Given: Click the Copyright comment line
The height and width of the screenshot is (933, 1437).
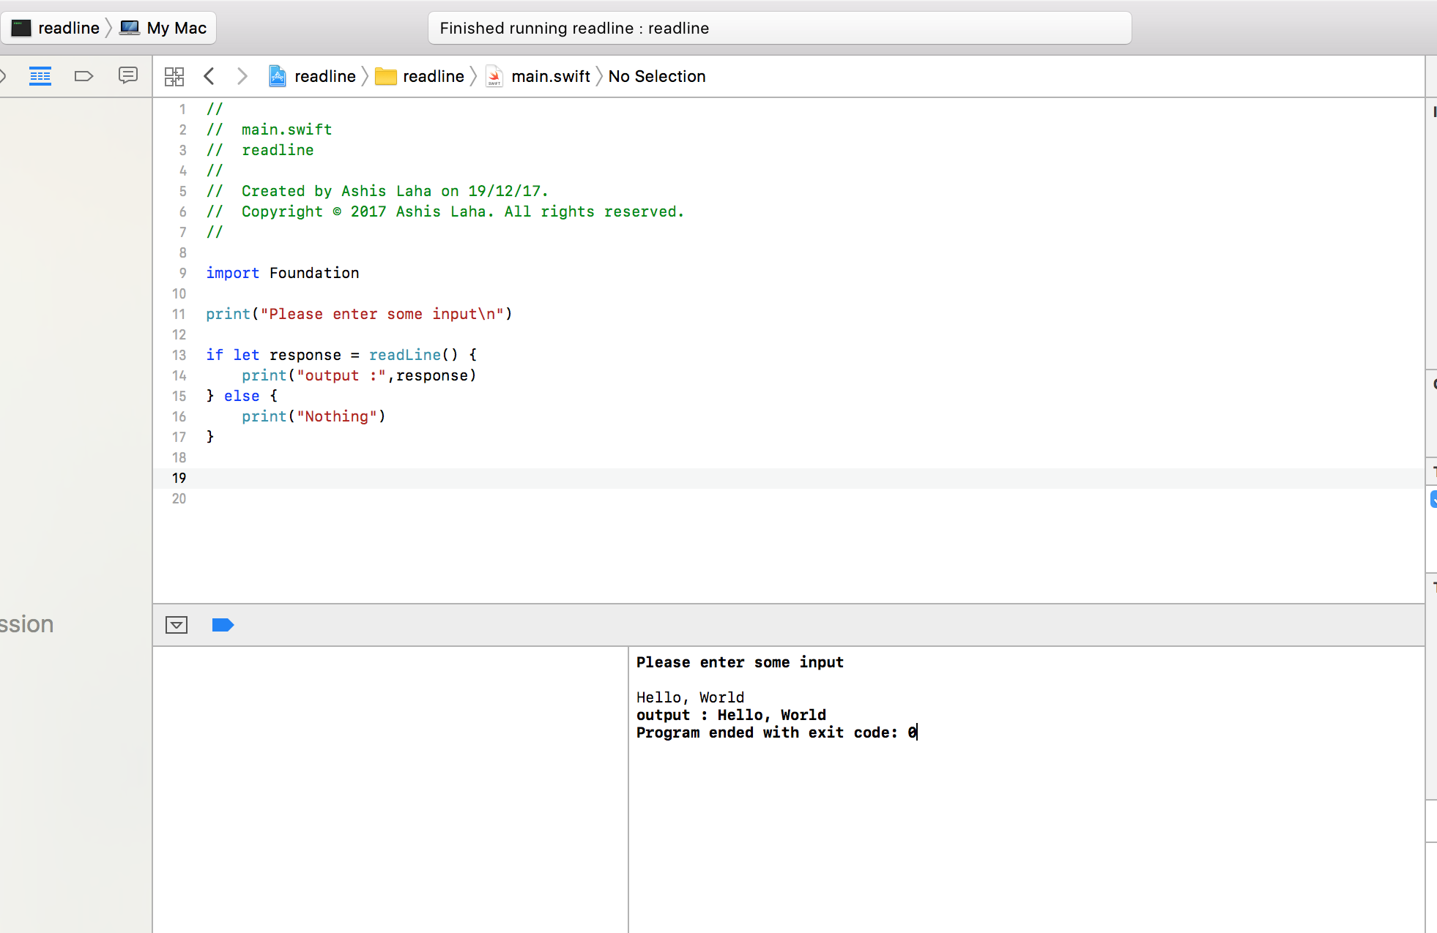Looking at the screenshot, I should [445, 211].
